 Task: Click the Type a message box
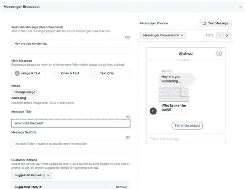(186, 139)
